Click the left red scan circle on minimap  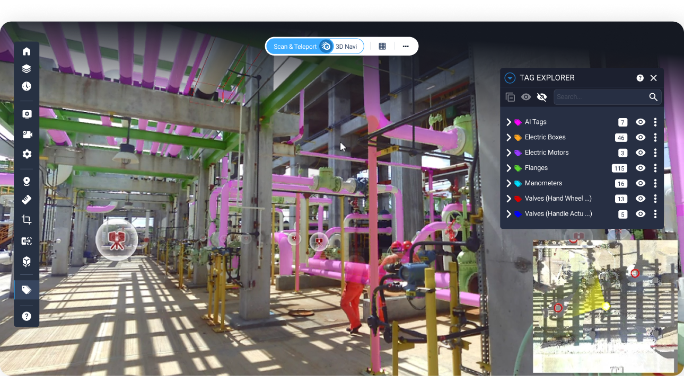click(x=558, y=308)
